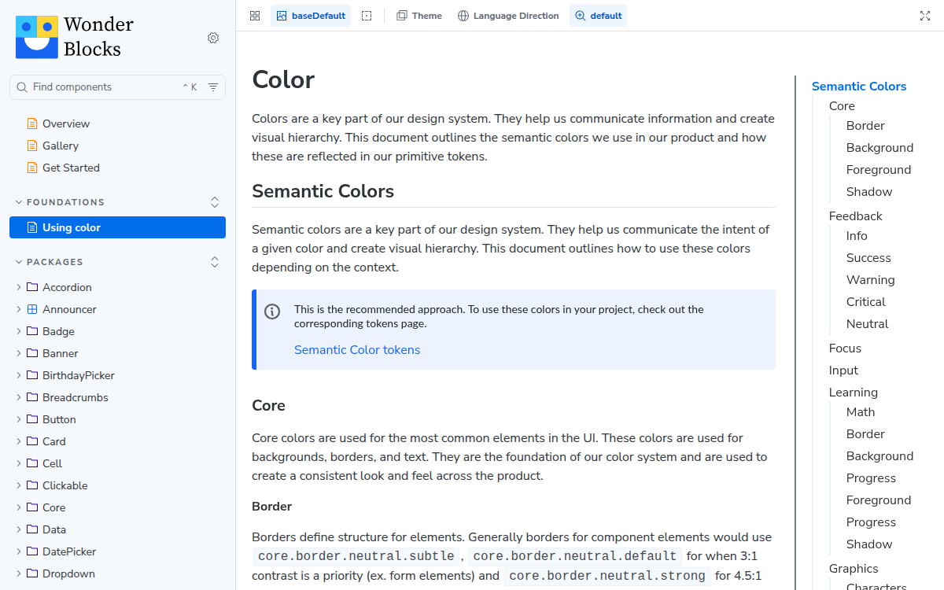Screen dimensions: 944x590
Task: Click the default zoom tool
Action: (598, 16)
